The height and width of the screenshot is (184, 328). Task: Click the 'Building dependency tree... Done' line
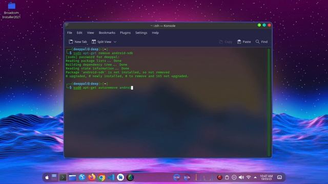[96, 64]
